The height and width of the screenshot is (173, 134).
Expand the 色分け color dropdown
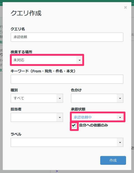click(97, 98)
